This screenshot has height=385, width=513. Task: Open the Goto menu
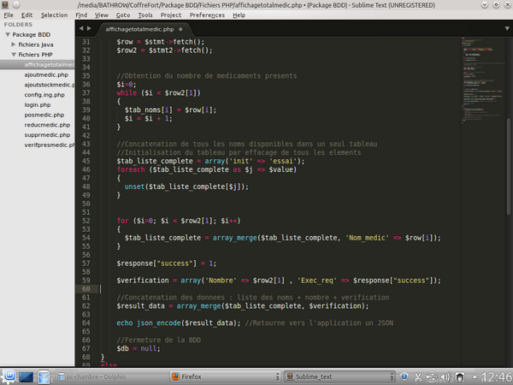(124, 15)
